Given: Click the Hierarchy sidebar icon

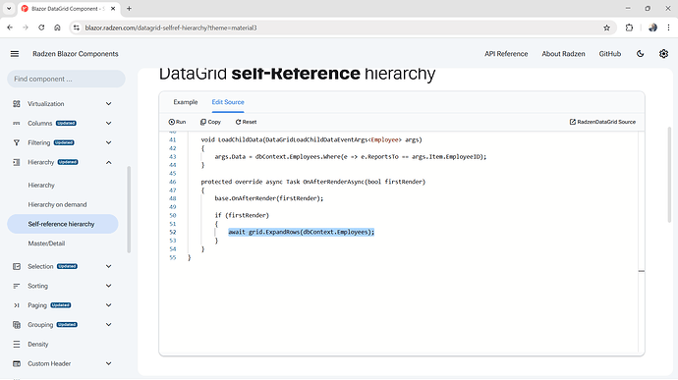Looking at the screenshot, I should pos(17,162).
